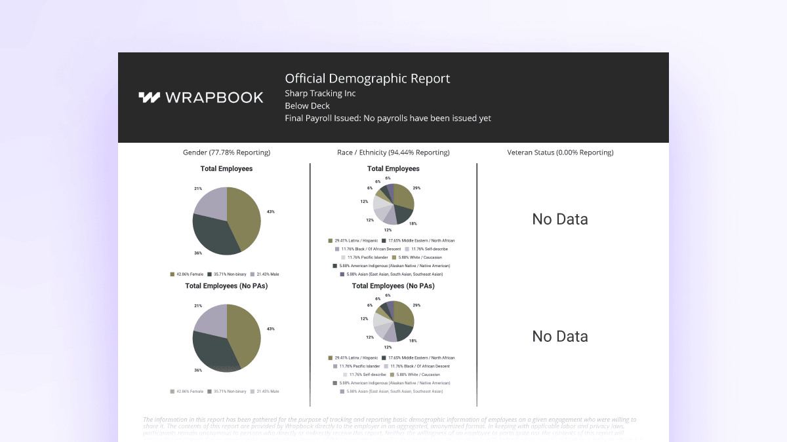Click the upper No Data text under Veteran Status

pos(560,219)
